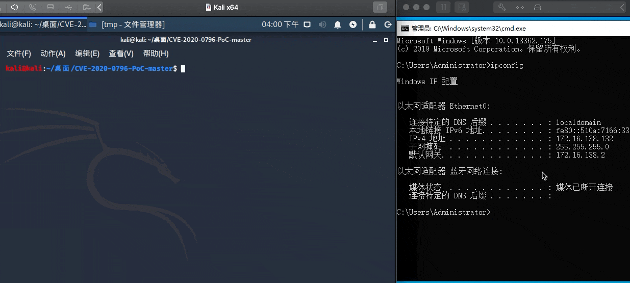Screen dimensions: 630x283
Task: Expand the Windows VM toolbar chevron
Action: pyautogui.click(x=622, y=7)
